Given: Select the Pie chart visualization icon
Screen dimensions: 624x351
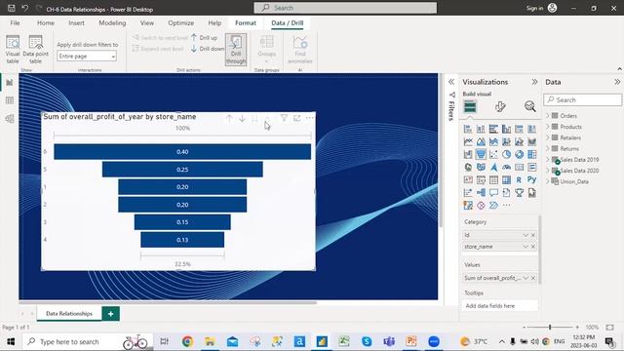Looking at the screenshot, I should tap(506, 154).
